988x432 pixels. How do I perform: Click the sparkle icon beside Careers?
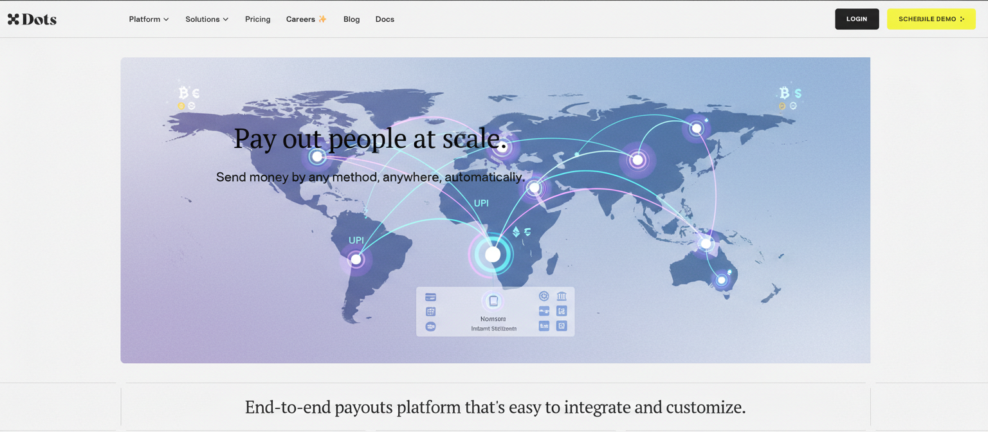pyautogui.click(x=323, y=19)
